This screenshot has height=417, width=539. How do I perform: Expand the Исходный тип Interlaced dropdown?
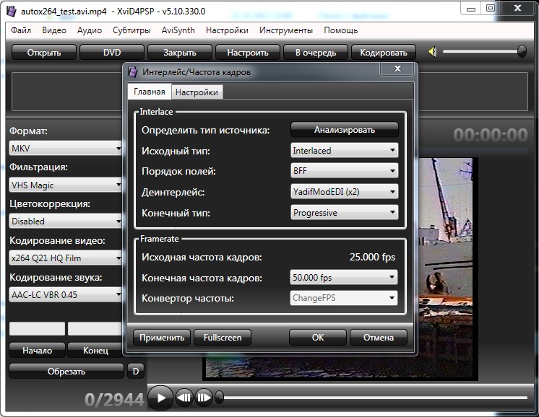[344, 150]
